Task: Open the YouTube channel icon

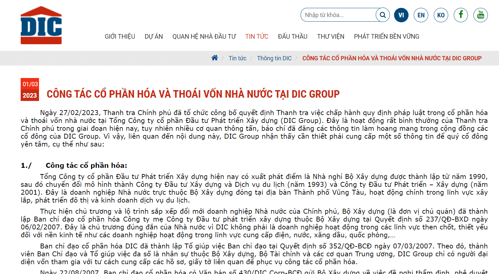Action: coord(480,15)
